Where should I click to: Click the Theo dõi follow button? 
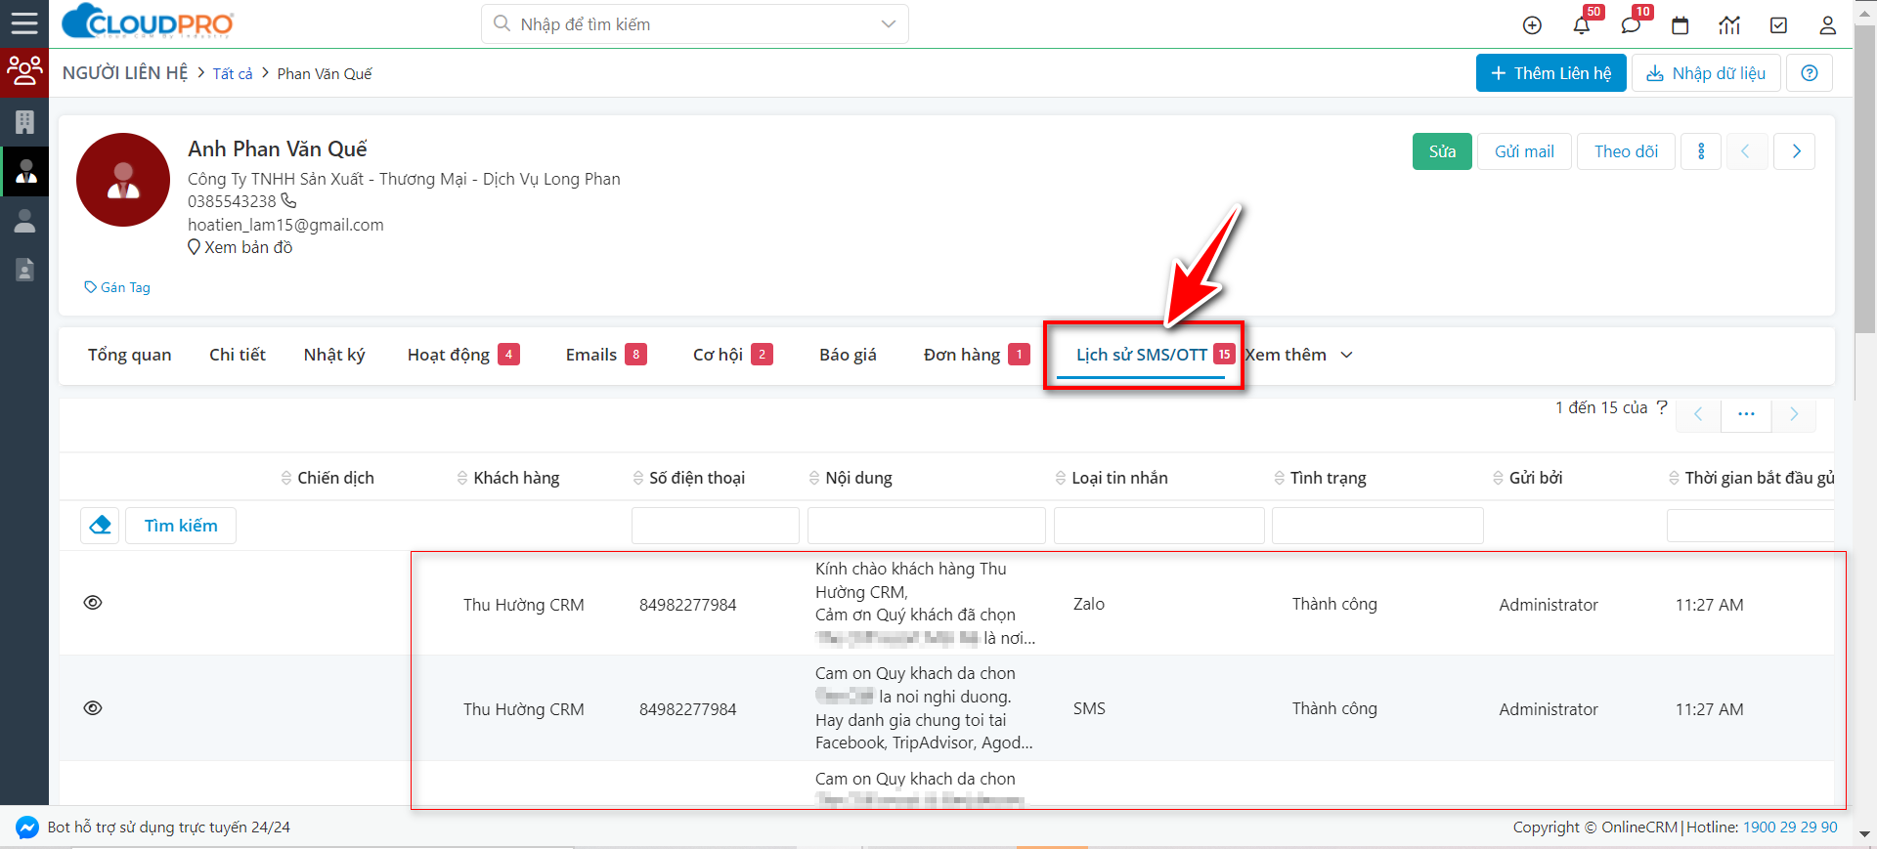pyautogui.click(x=1626, y=151)
